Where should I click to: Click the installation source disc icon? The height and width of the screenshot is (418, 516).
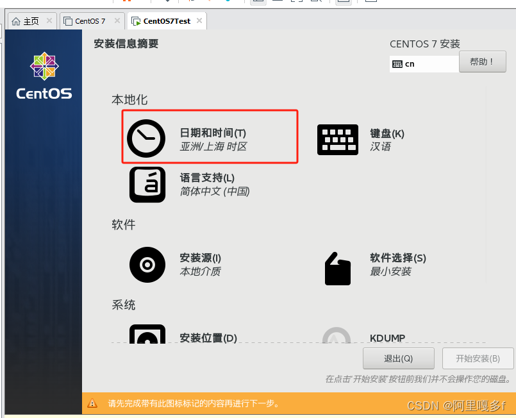pos(147,265)
